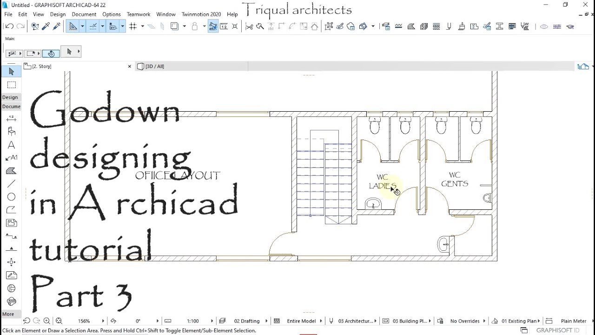Open the Twinmotion 2020 menu
Screen dimensions: 595x335
(x=201, y=14)
